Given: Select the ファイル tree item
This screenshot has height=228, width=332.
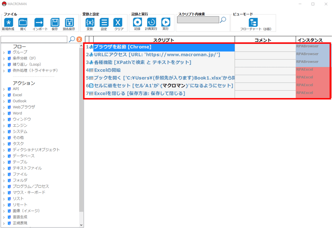Looking at the screenshot, I should (20, 174).
